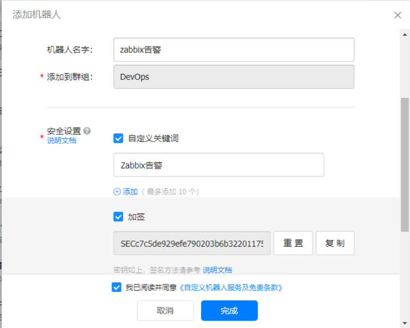Click the 最多添加 10 个 hint text

170,192
